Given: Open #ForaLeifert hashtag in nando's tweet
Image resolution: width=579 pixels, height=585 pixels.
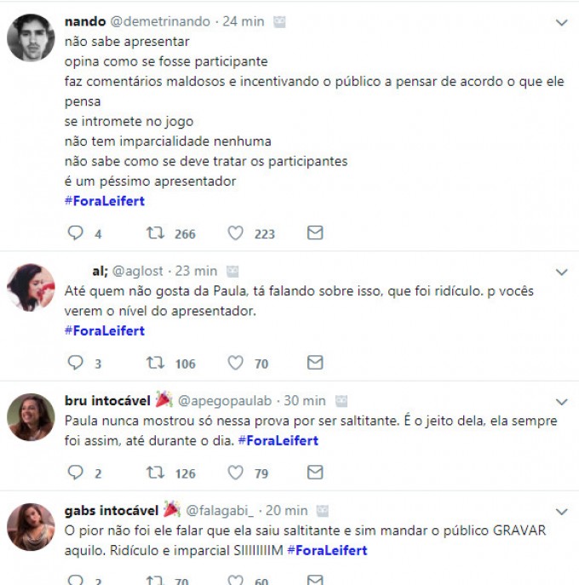Looking at the screenshot, I should [x=105, y=201].
